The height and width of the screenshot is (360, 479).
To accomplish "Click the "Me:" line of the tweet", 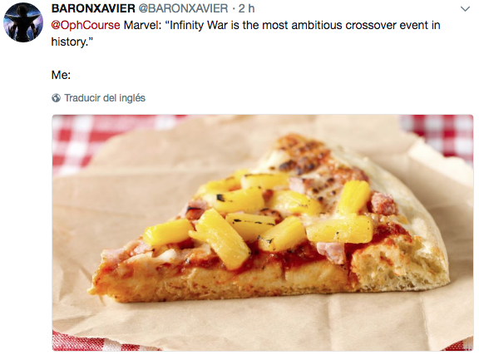I will point(61,75).
